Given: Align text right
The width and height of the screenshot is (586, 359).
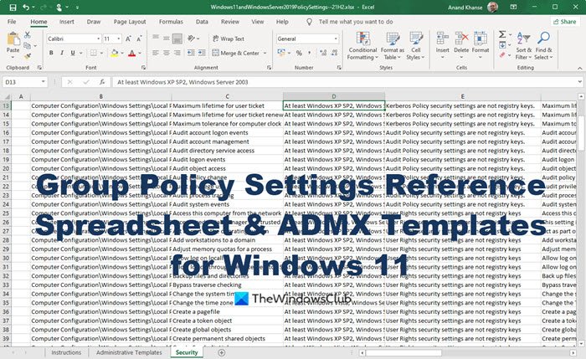Looking at the screenshot, I should pyautogui.click(x=177, y=53).
